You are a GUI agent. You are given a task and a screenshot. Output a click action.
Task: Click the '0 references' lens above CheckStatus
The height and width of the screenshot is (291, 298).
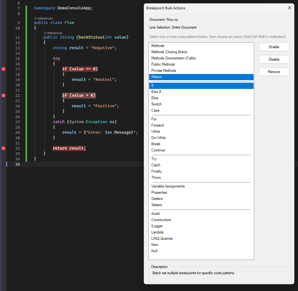(53, 33)
